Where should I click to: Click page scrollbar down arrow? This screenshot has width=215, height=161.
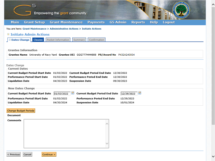click(213, 157)
